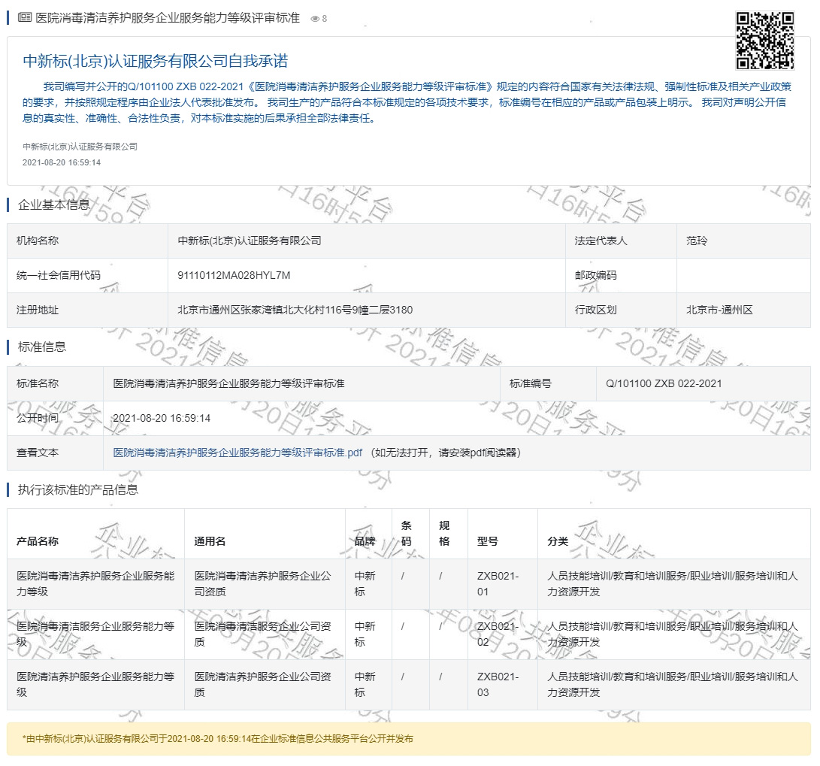Click the heading 中新标(北京)认证服务有限公司自我承诺
820x766 pixels.
click(156, 61)
